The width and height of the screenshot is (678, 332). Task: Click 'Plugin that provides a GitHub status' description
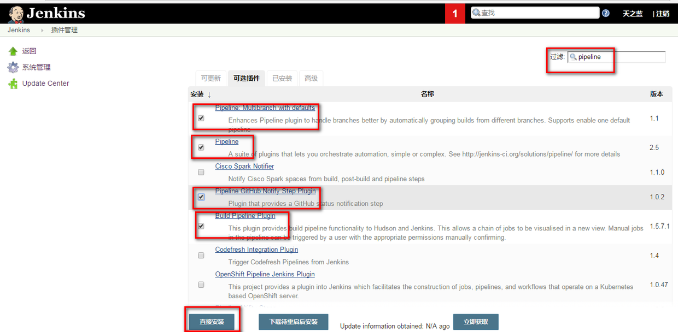306,204
